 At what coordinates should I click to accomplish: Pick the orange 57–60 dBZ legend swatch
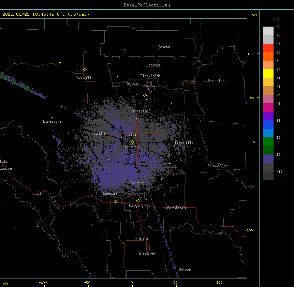click(x=268, y=56)
